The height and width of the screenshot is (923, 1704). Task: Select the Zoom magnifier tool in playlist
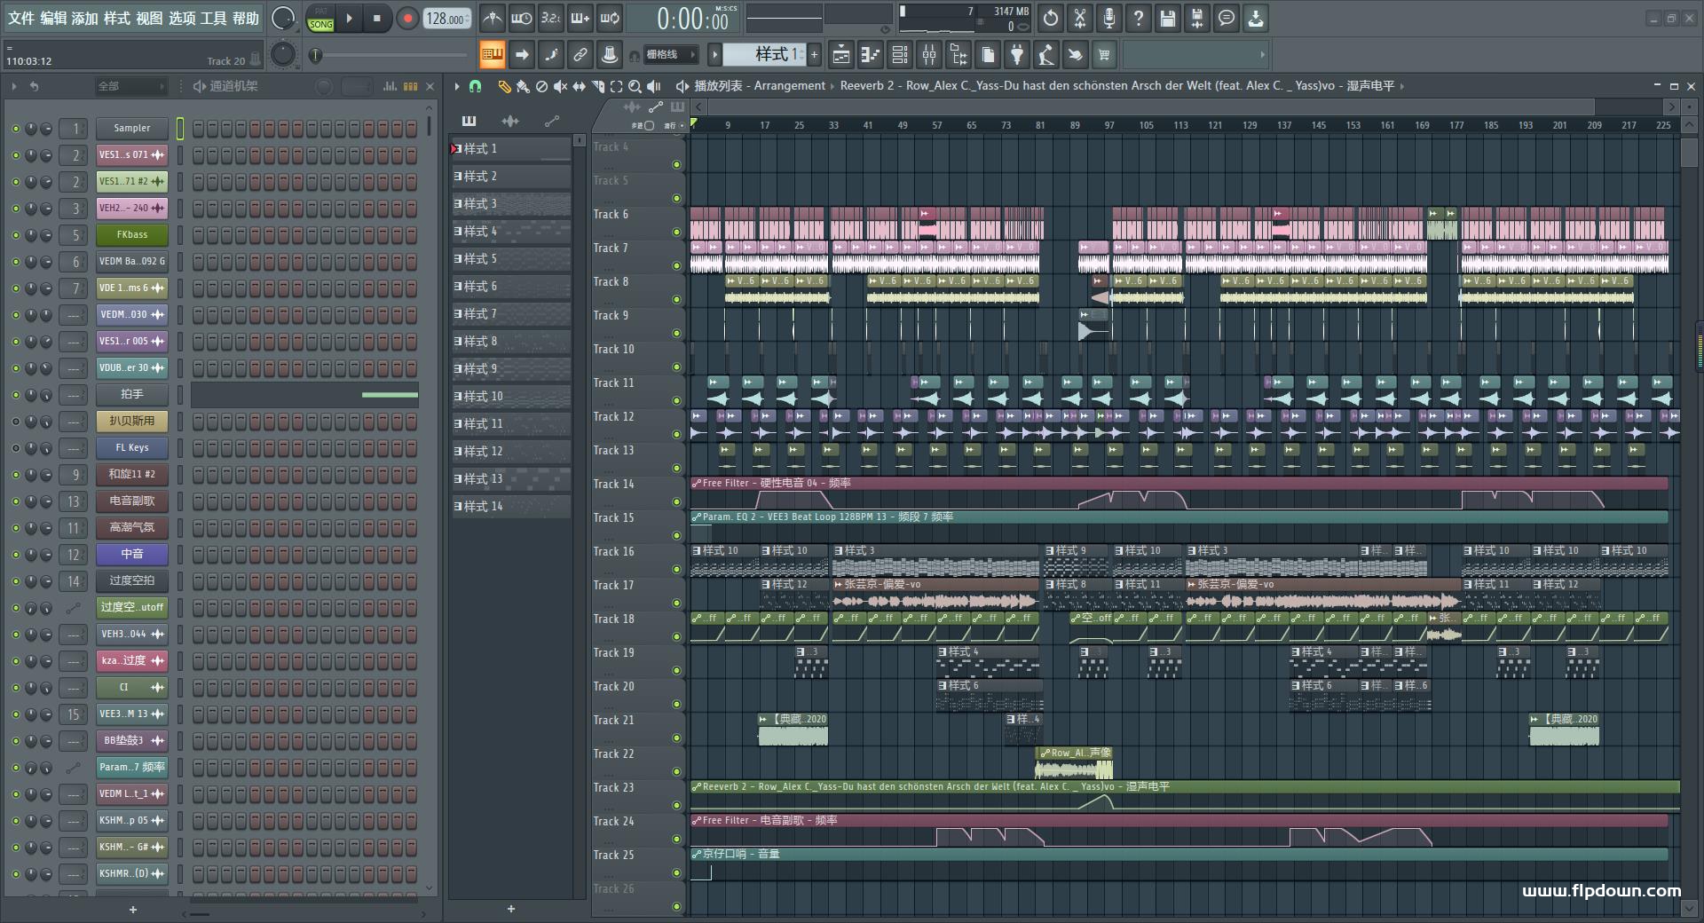click(x=635, y=86)
